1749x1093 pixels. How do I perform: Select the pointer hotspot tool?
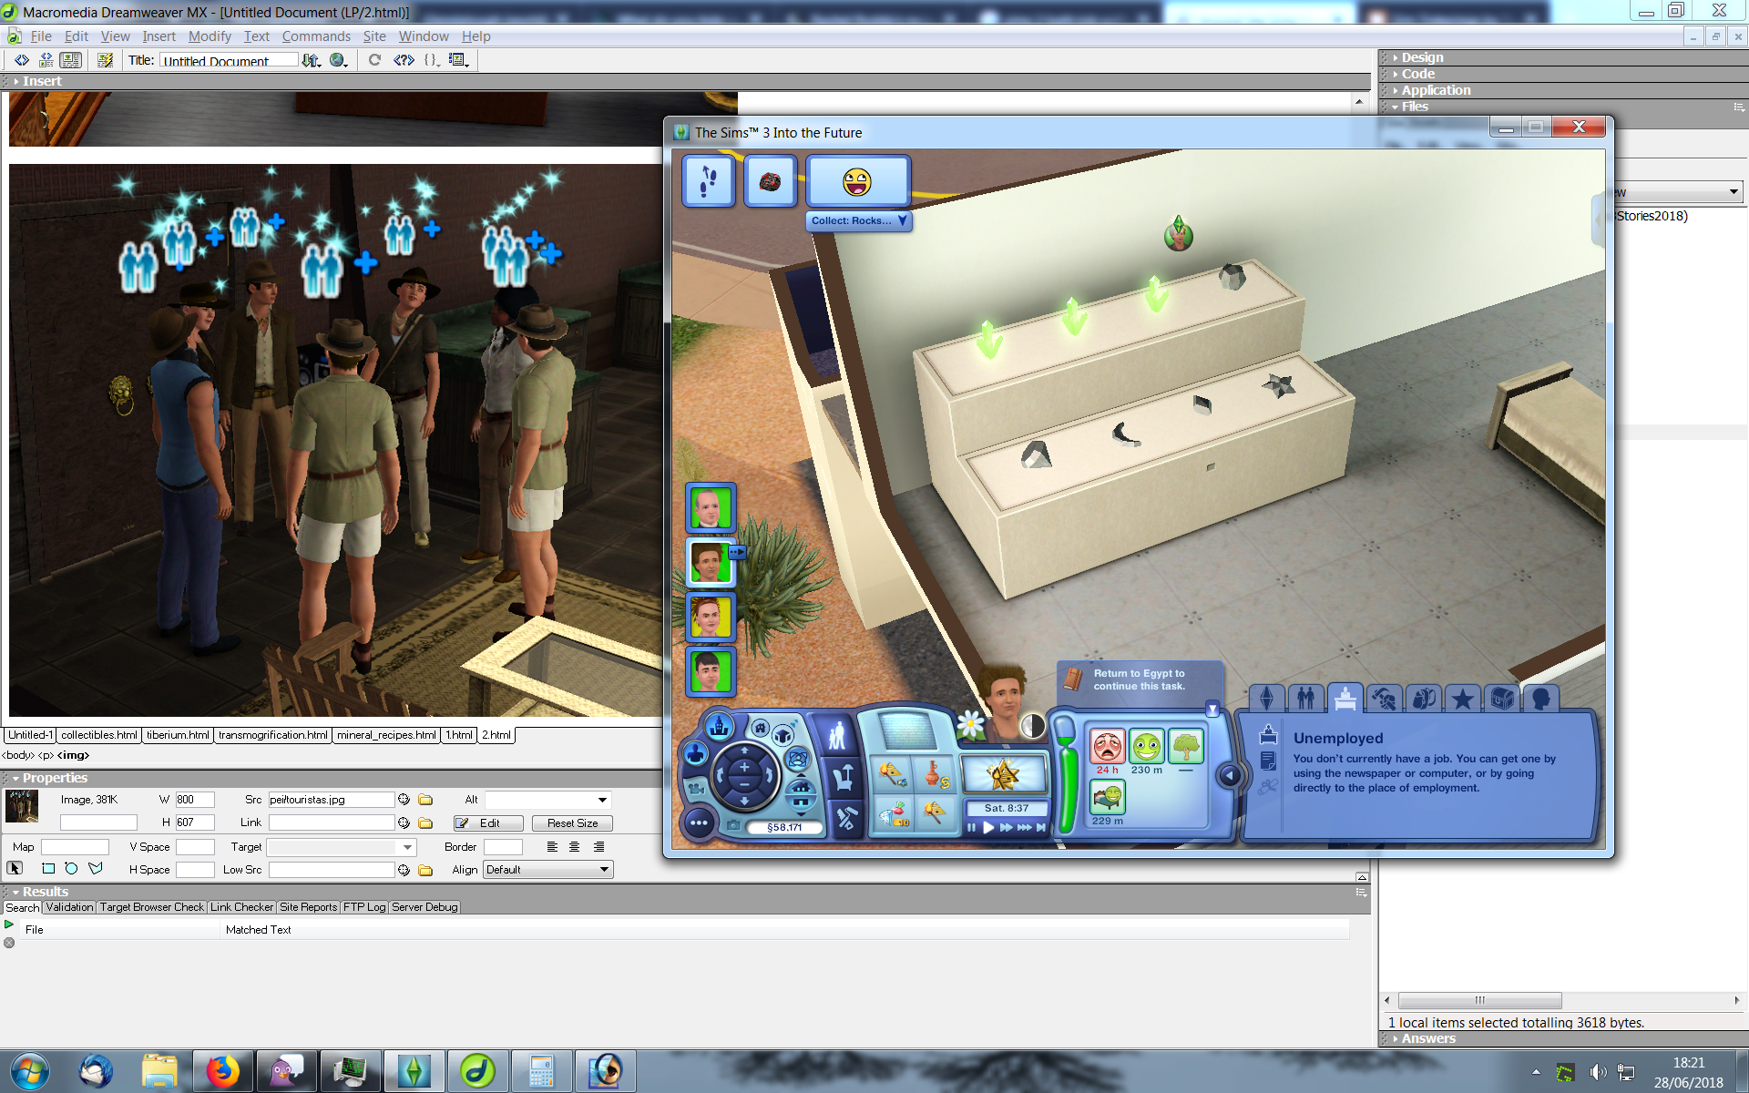tap(15, 868)
